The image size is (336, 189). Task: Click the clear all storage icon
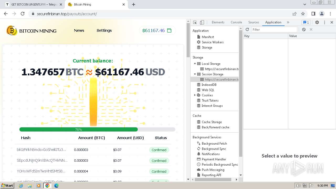tap(304, 29)
